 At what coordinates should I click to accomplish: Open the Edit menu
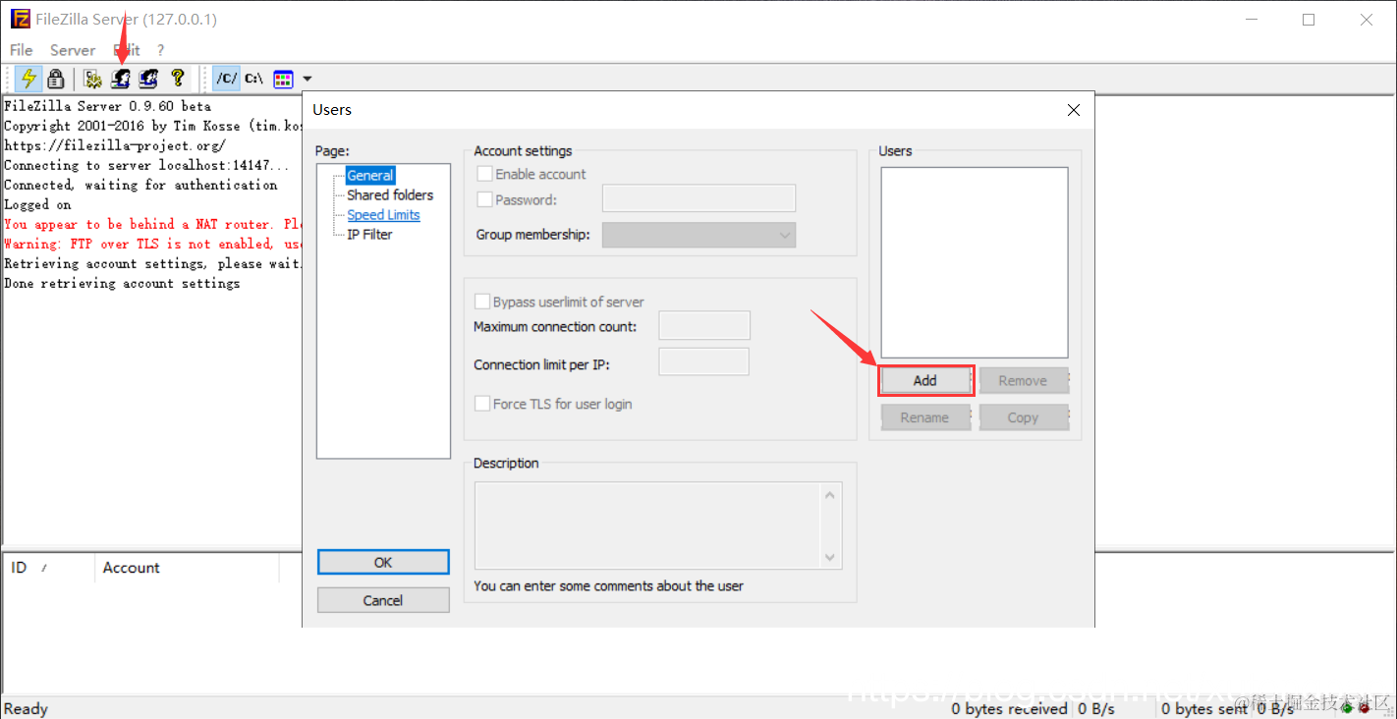(x=127, y=50)
